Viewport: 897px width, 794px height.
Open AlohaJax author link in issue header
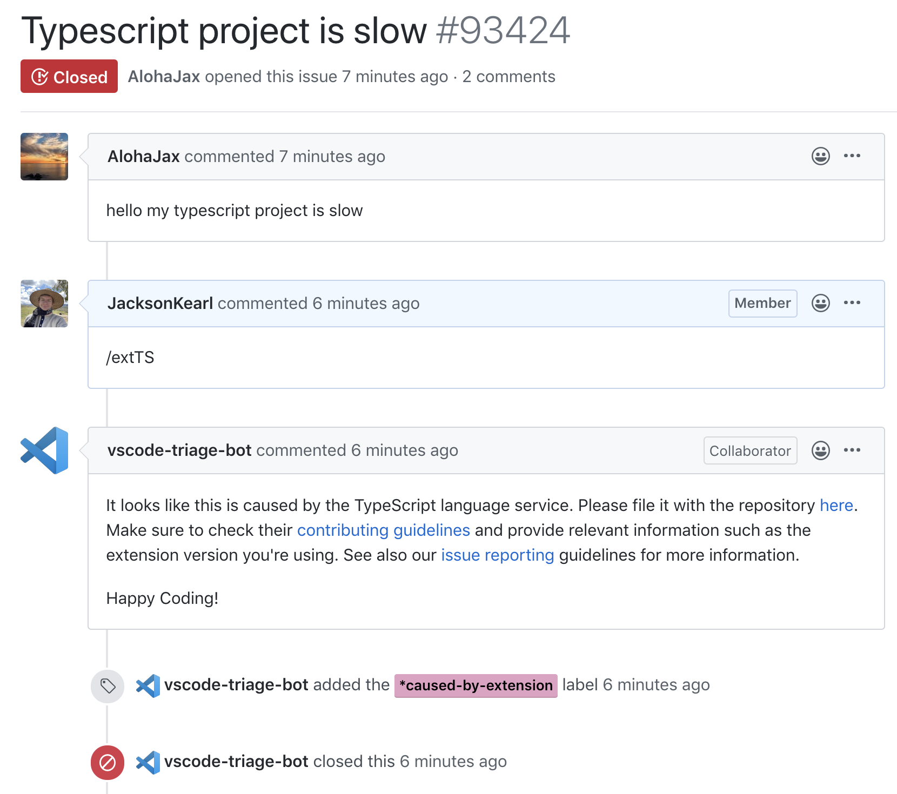click(x=164, y=76)
